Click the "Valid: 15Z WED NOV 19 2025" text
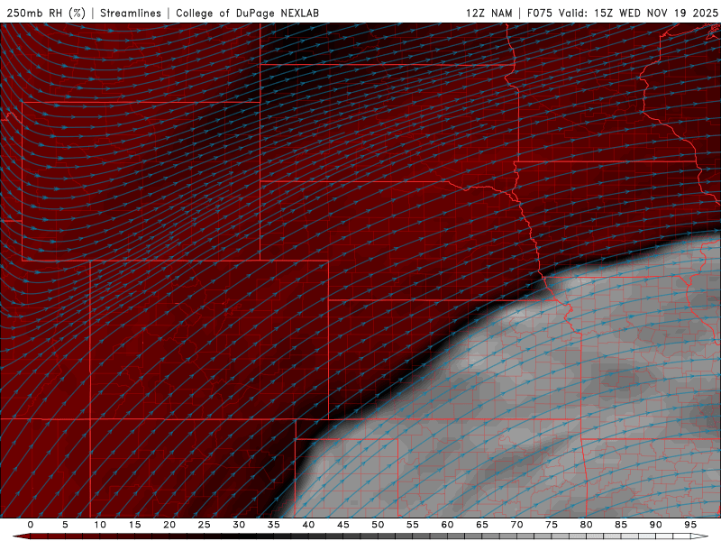 coord(638,13)
